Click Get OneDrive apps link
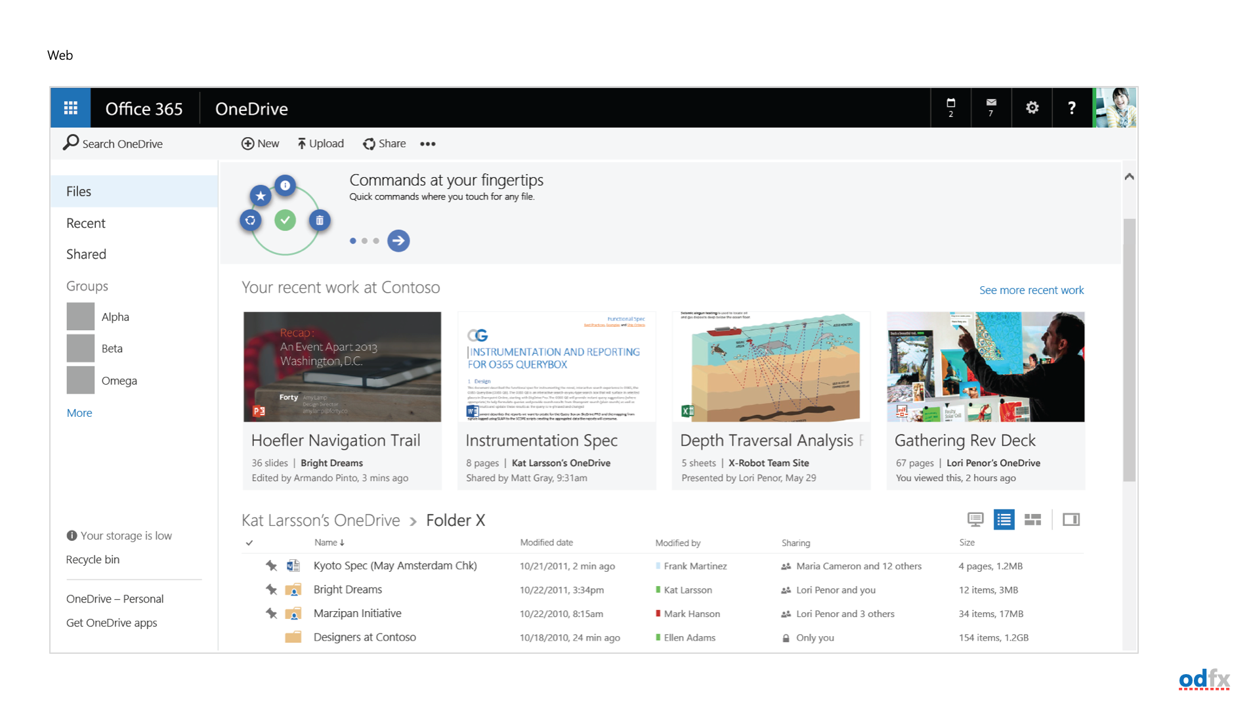This screenshot has height=705, width=1251. (x=112, y=622)
